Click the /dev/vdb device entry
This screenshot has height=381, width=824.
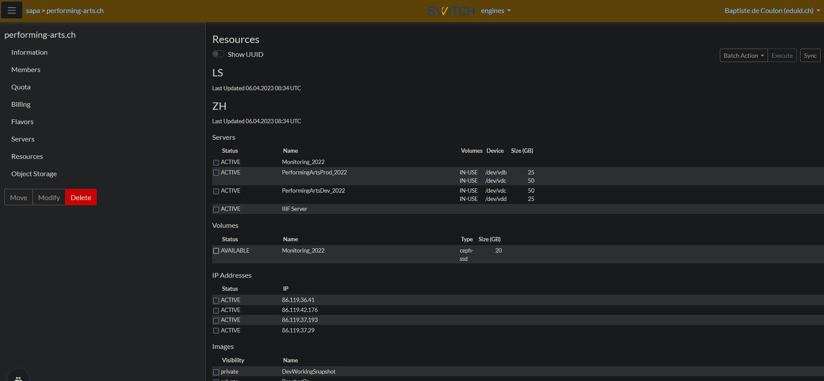(496, 172)
